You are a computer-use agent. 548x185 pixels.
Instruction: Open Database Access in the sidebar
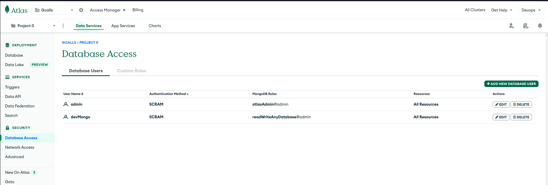tap(21, 138)
